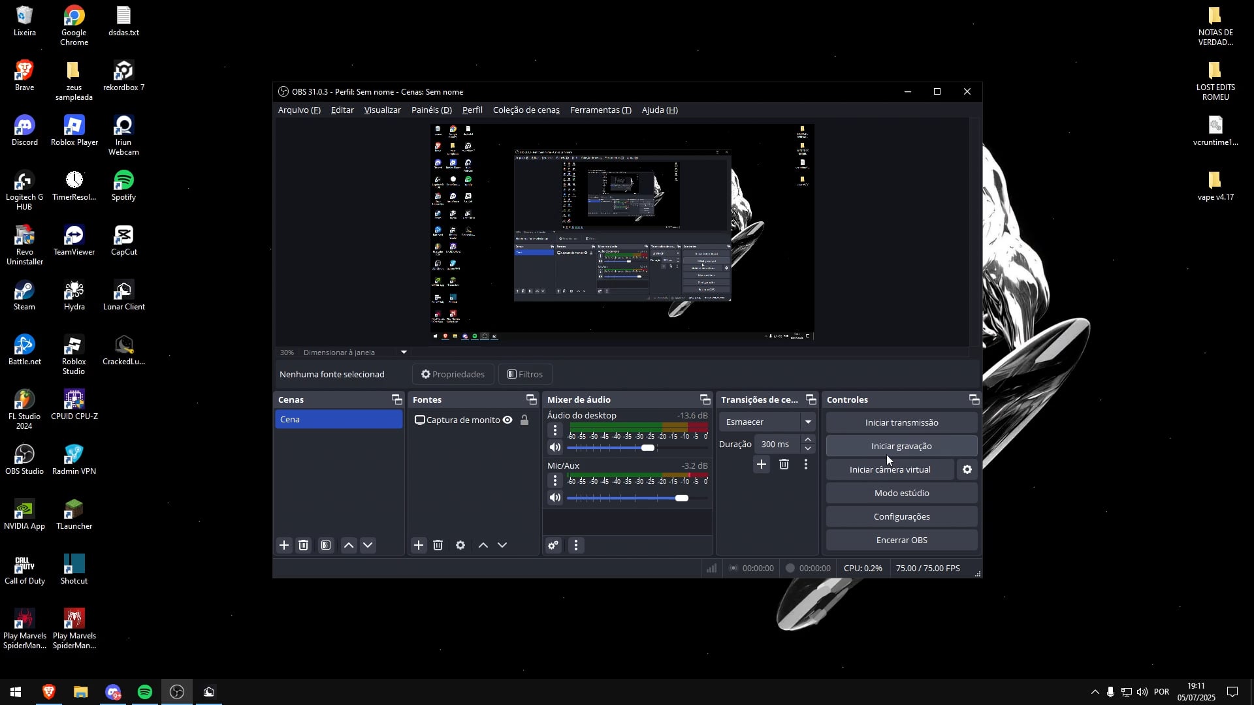The height and width of the screenshot is (705, 1254).
Task: Move scene up arrow in Cenas panel
Action: pyautogui.click(x=349, y=545)
